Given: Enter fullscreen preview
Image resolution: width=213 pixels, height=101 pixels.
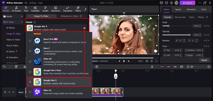Looking at the screenshot, I should click(156, 61).
